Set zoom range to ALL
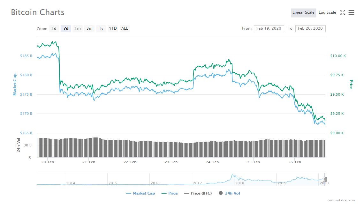 125,28
